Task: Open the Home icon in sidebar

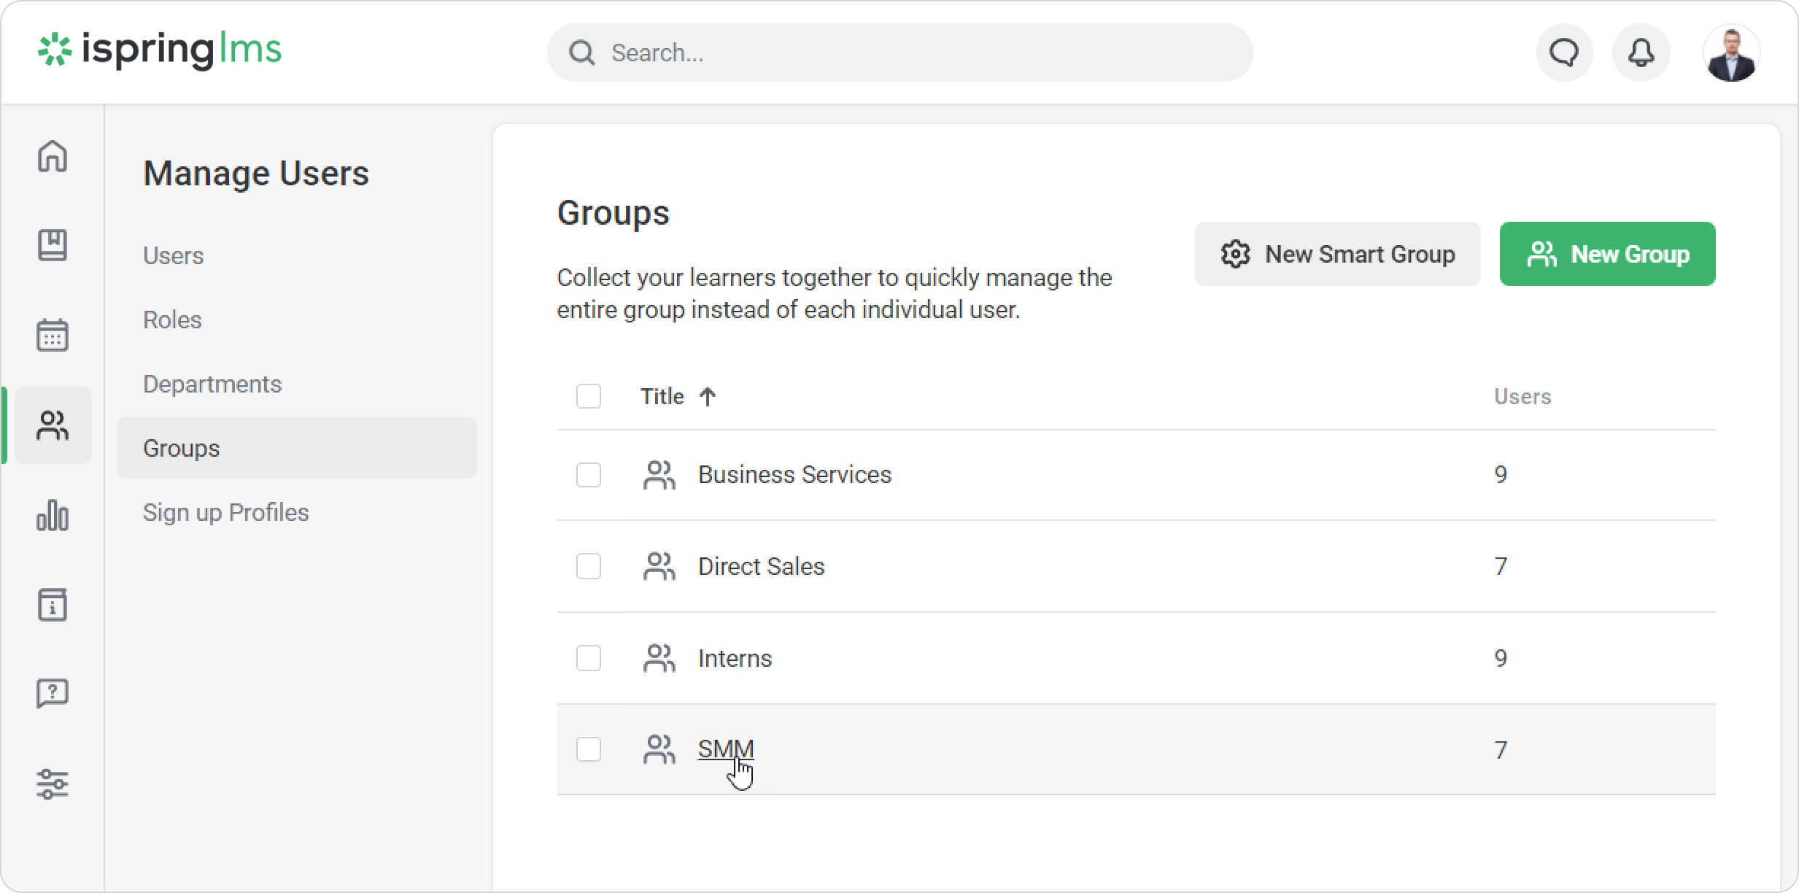Action: (x=53, y=156)
